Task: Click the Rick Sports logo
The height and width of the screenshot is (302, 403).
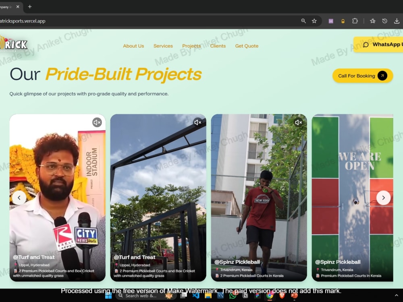Action: click(14, 44)
